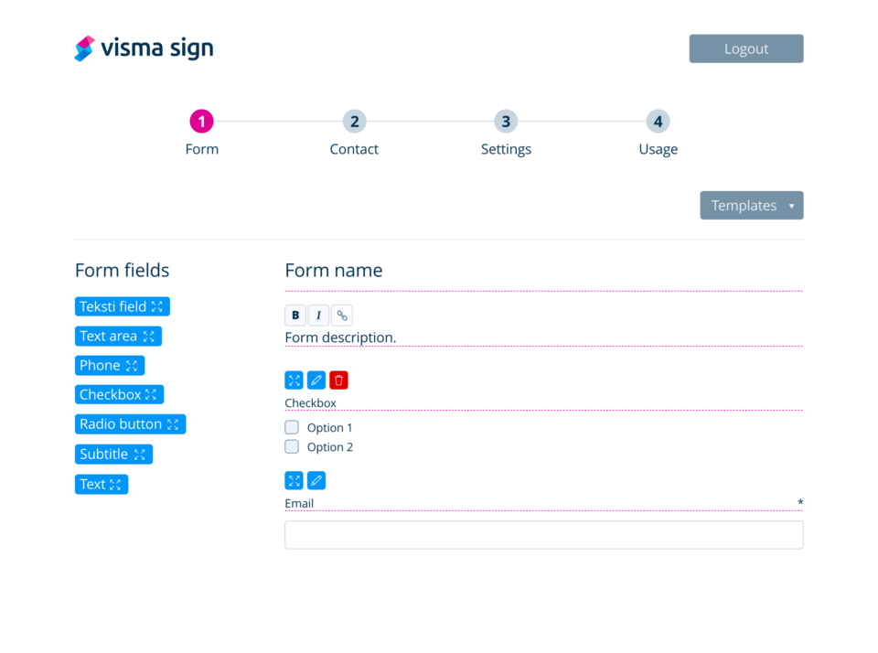This screenshot has width=878, height=653.
Task: Select the Radio button form field
Action: tap(130, 423)
